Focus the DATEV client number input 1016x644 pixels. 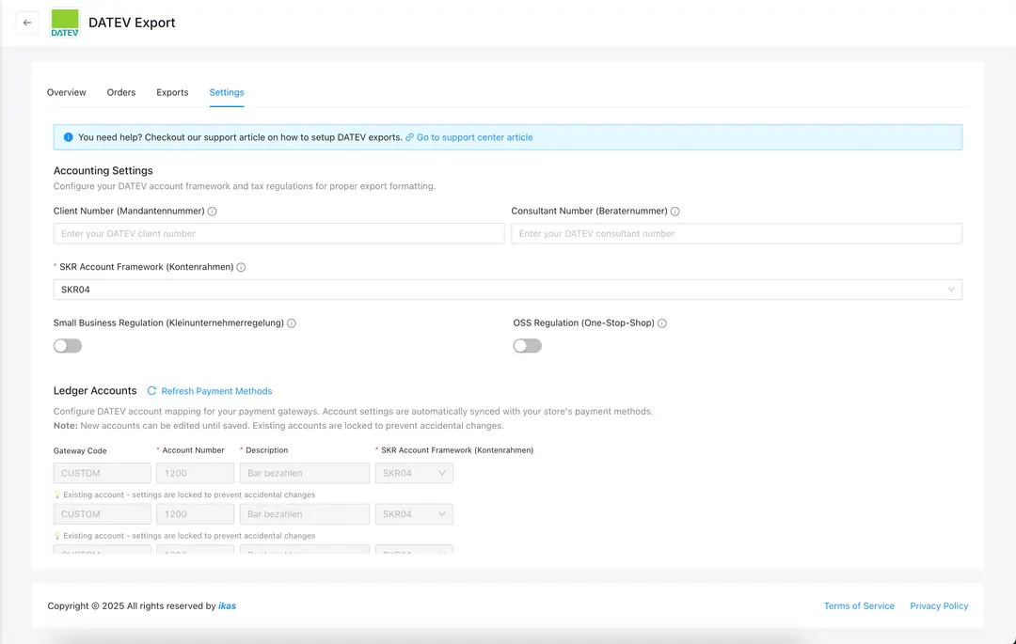tap(278, 233)
